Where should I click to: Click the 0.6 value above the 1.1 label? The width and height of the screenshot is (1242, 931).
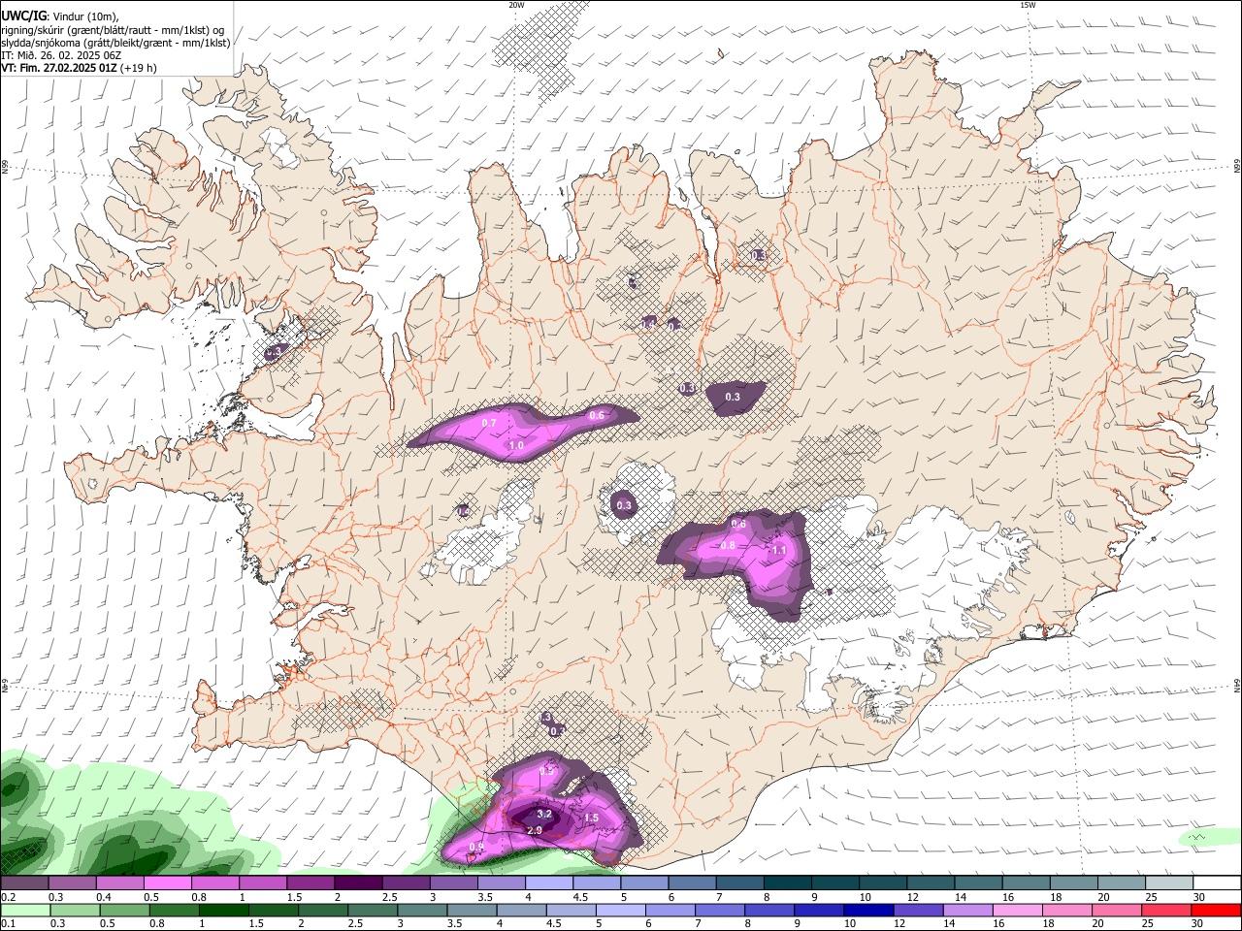738,525
